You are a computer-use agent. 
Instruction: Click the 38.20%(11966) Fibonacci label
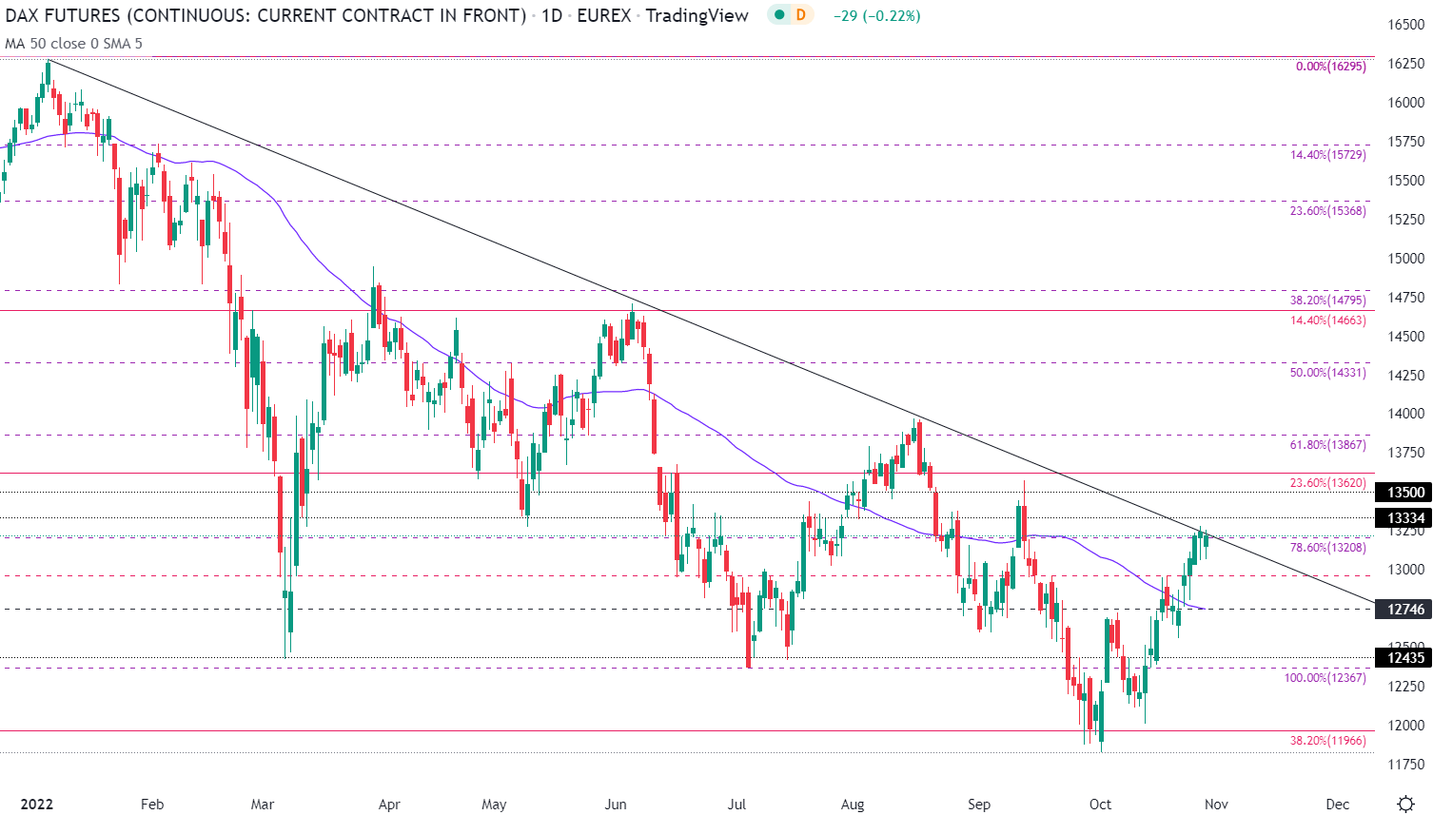coord(1328,740)
